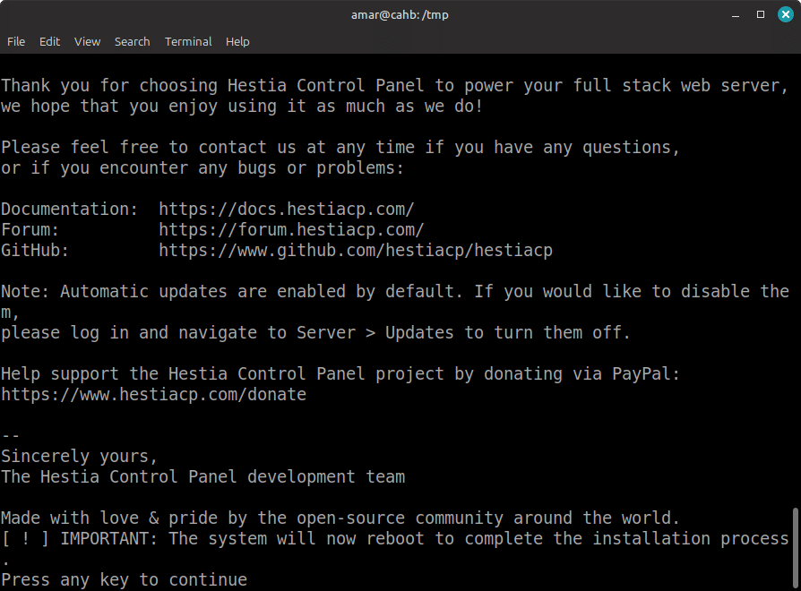Click the window title amar@cahb: /tmp
This screenshot has width=801, height=591.
[x=400, y=15]
